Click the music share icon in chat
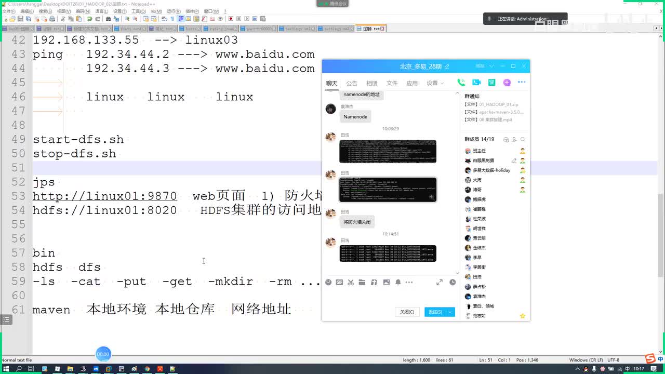The width and height of the screenshot is (665, 374). 374,282
